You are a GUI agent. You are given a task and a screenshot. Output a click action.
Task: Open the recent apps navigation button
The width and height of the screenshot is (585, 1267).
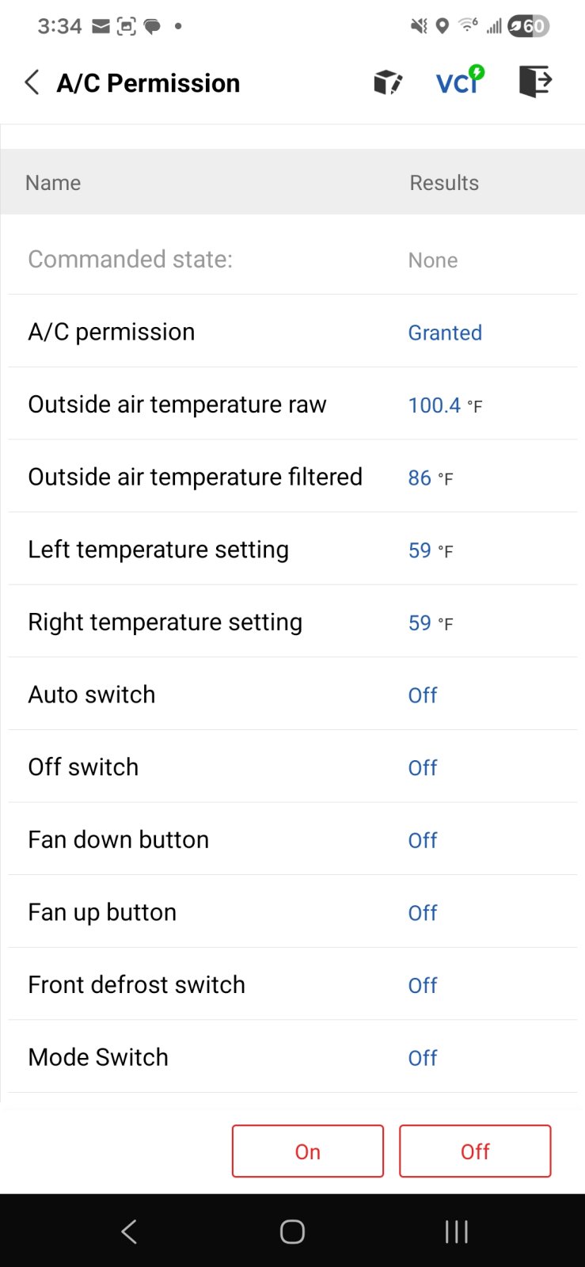pos(456,1231)
